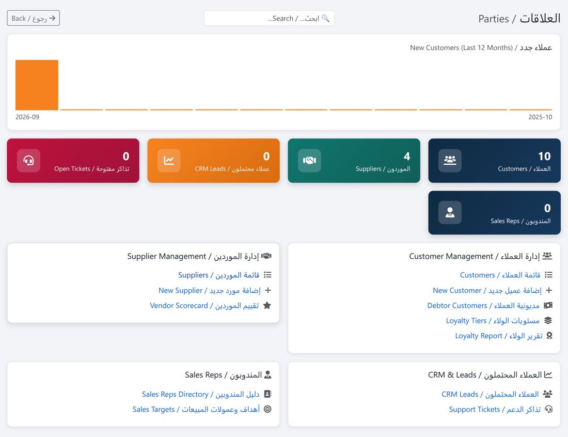
Task: Click the headset icon on Open Tickets card
Action: tap(28, 161)
